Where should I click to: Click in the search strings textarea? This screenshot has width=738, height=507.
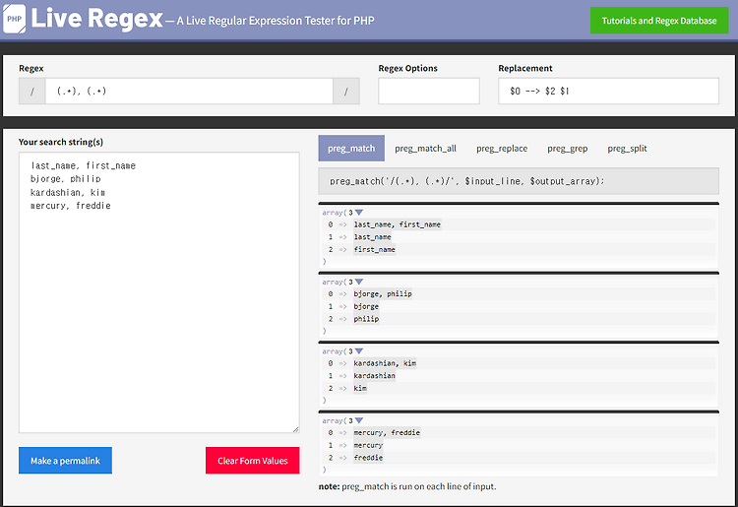pyautogui.click(x=159, y=292)
